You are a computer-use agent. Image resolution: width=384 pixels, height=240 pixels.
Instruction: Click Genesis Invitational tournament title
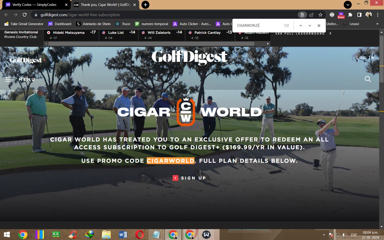click(21, 32)
